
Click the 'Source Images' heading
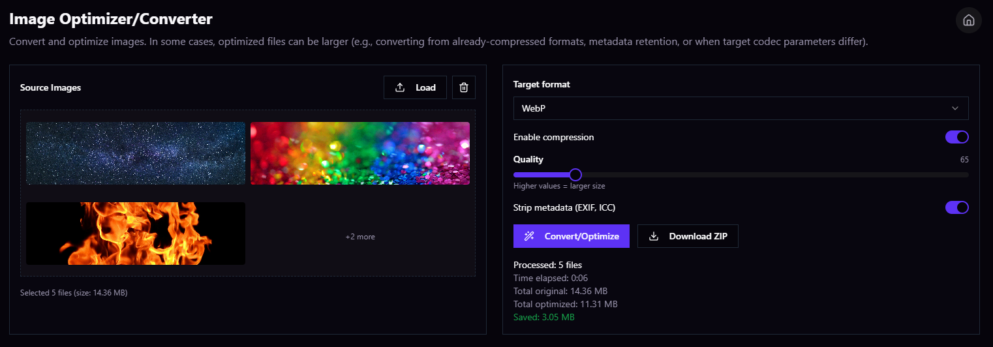(x=50, y=87)
